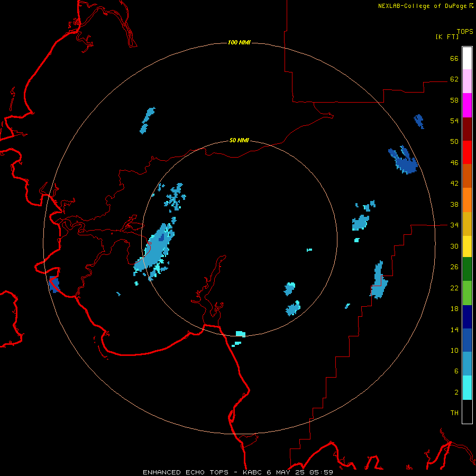The width and height of the screenshot is (476, 476).
Task: Click the legend value 26
Action: [x=454, y=267]
